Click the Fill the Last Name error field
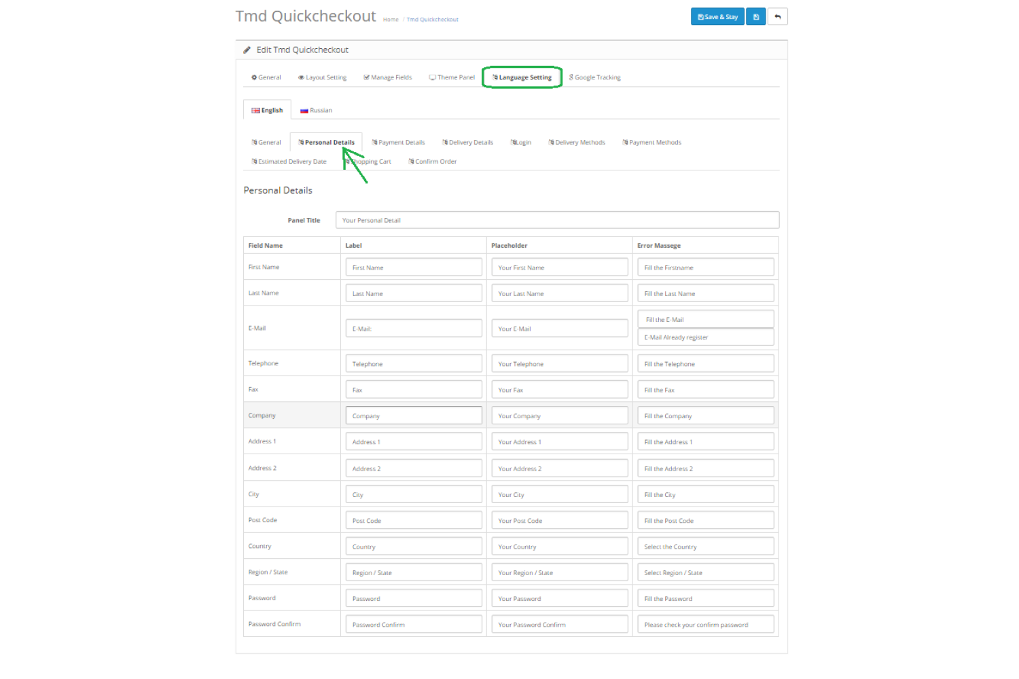Screen dimensions: 1019x679 (706, 293)
